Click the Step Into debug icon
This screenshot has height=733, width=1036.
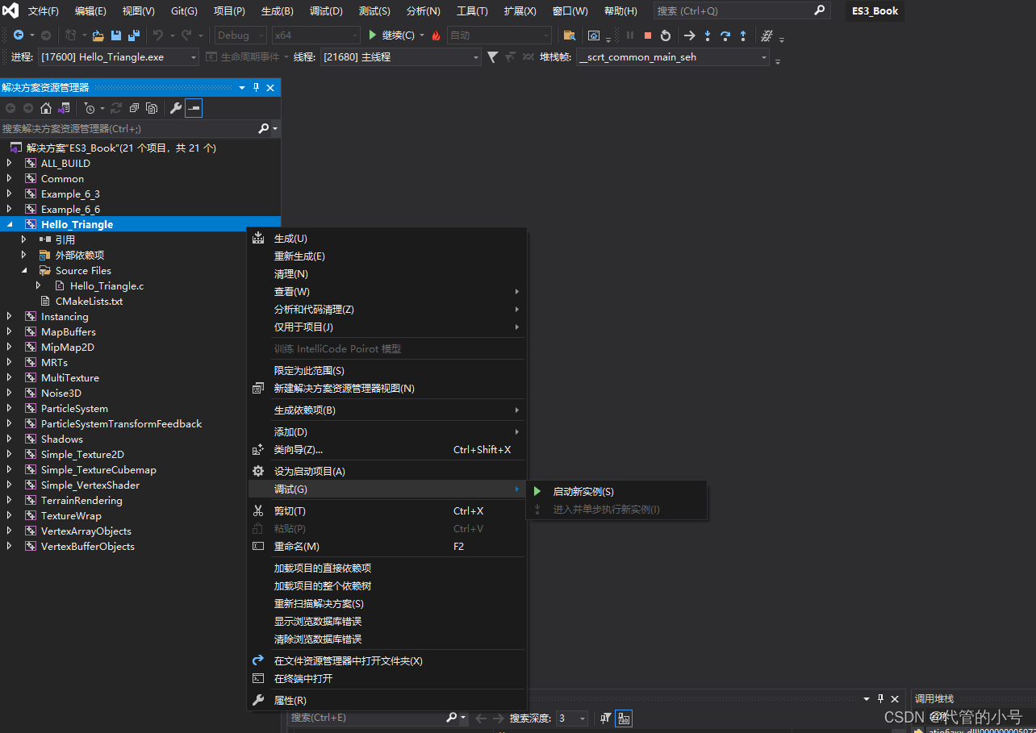[708, 35]
